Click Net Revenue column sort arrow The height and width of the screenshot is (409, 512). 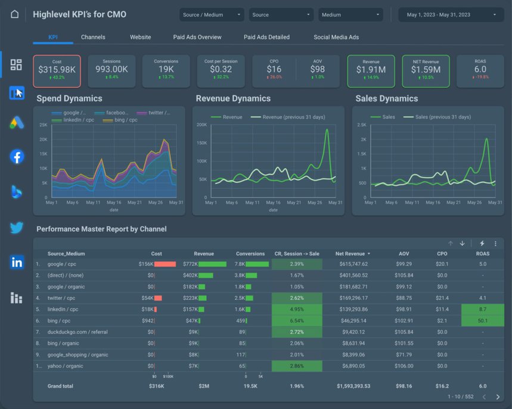click(x=369, y=254)
